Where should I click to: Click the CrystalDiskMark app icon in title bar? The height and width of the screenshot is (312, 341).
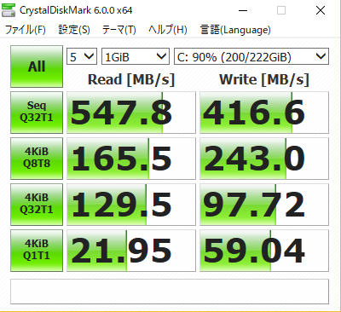[x=9, y=10]
